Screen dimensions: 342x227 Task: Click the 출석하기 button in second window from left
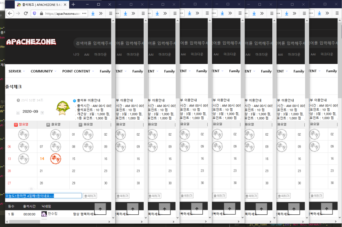pyautogui.click(x=122, y=196)
